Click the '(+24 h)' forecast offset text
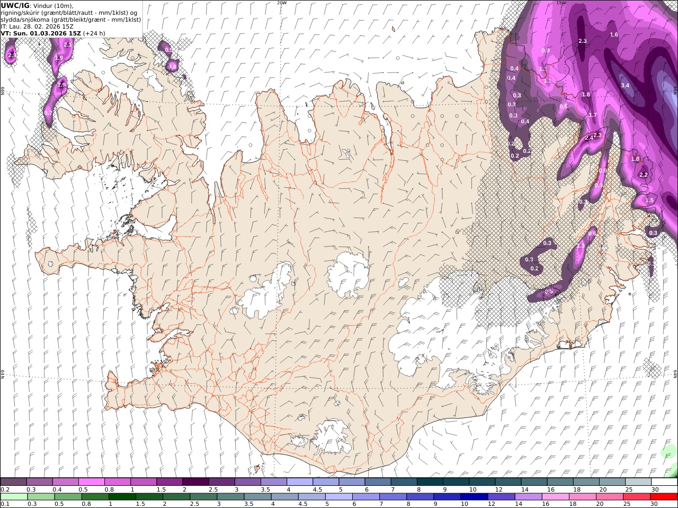678x508 pixels. (x=94, y=33)
